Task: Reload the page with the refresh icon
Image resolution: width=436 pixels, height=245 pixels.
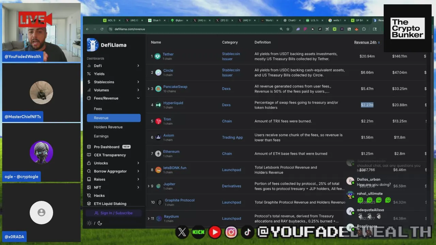Action: pos(102,29)
